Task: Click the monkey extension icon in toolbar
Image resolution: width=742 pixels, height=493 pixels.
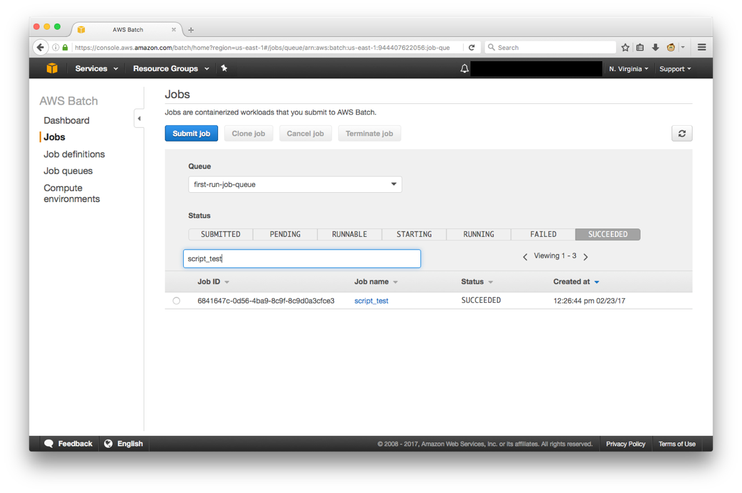Action: click(671, 47)
